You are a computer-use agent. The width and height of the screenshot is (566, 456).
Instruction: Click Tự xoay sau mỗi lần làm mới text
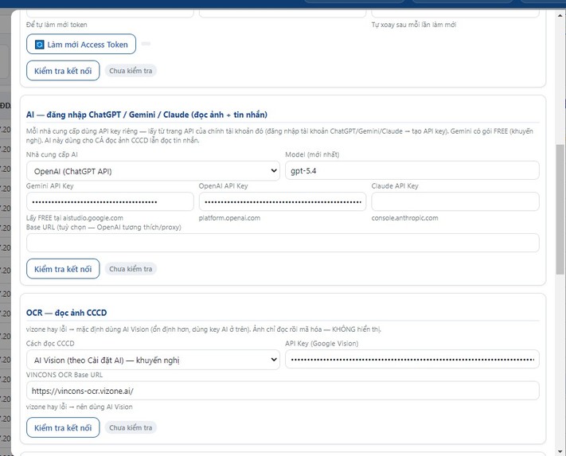click(x=414, y=25)
